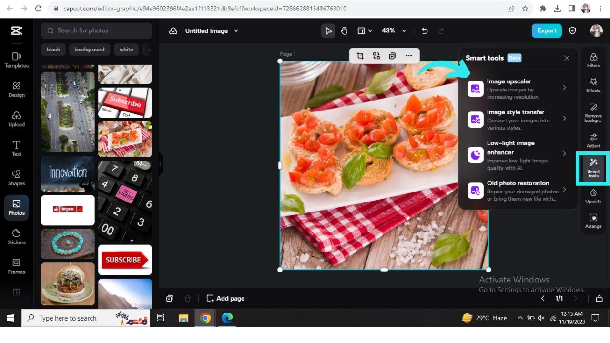Open the page layout dropdown in top toolbar
This screenshot has height=343, width=610.
(x=365, y=30)
